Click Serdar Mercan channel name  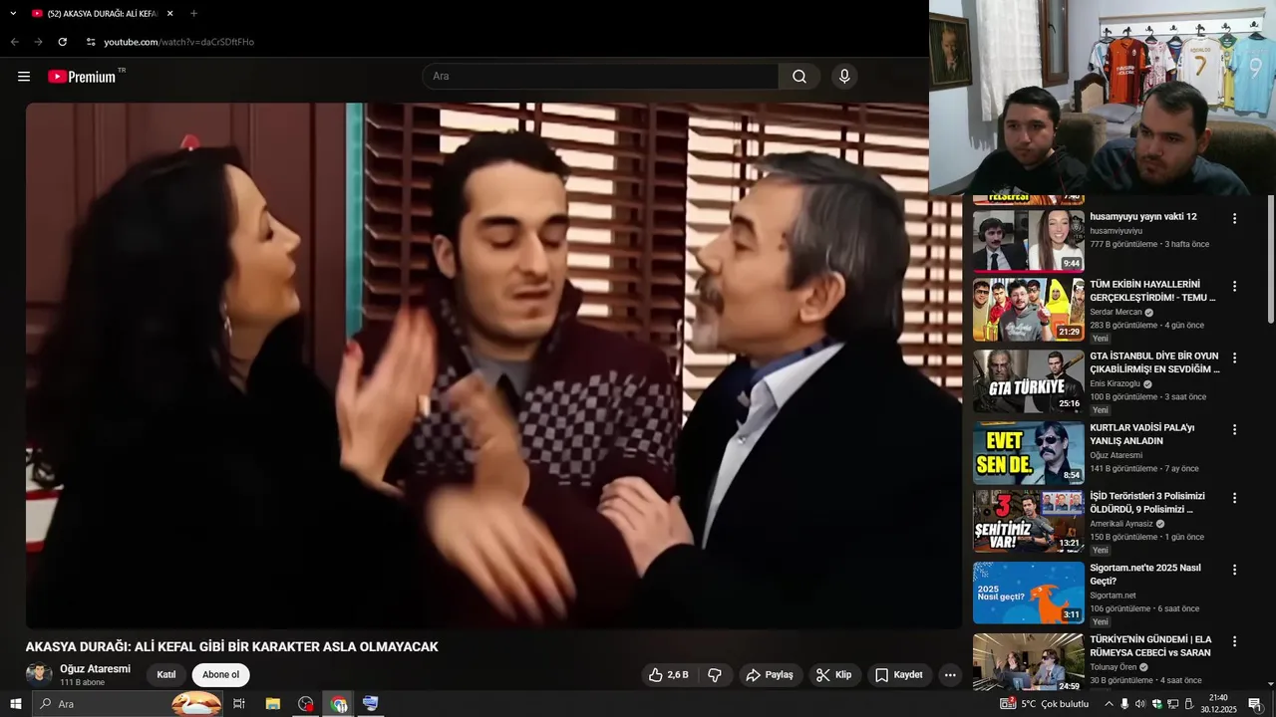1116,312
